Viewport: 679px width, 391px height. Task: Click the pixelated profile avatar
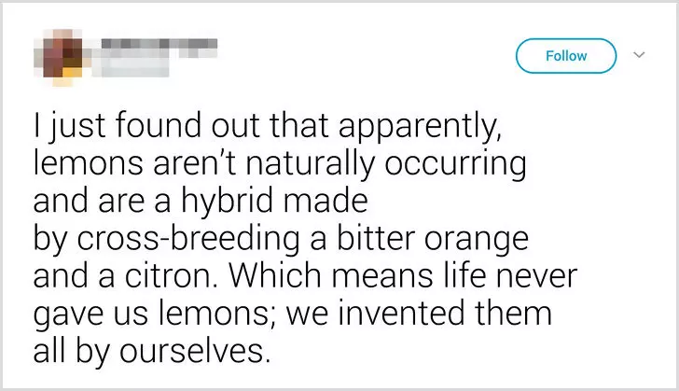click(x=58, y=56)
